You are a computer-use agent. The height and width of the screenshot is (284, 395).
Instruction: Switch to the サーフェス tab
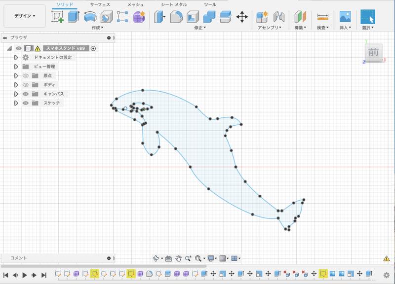point(100,4)
